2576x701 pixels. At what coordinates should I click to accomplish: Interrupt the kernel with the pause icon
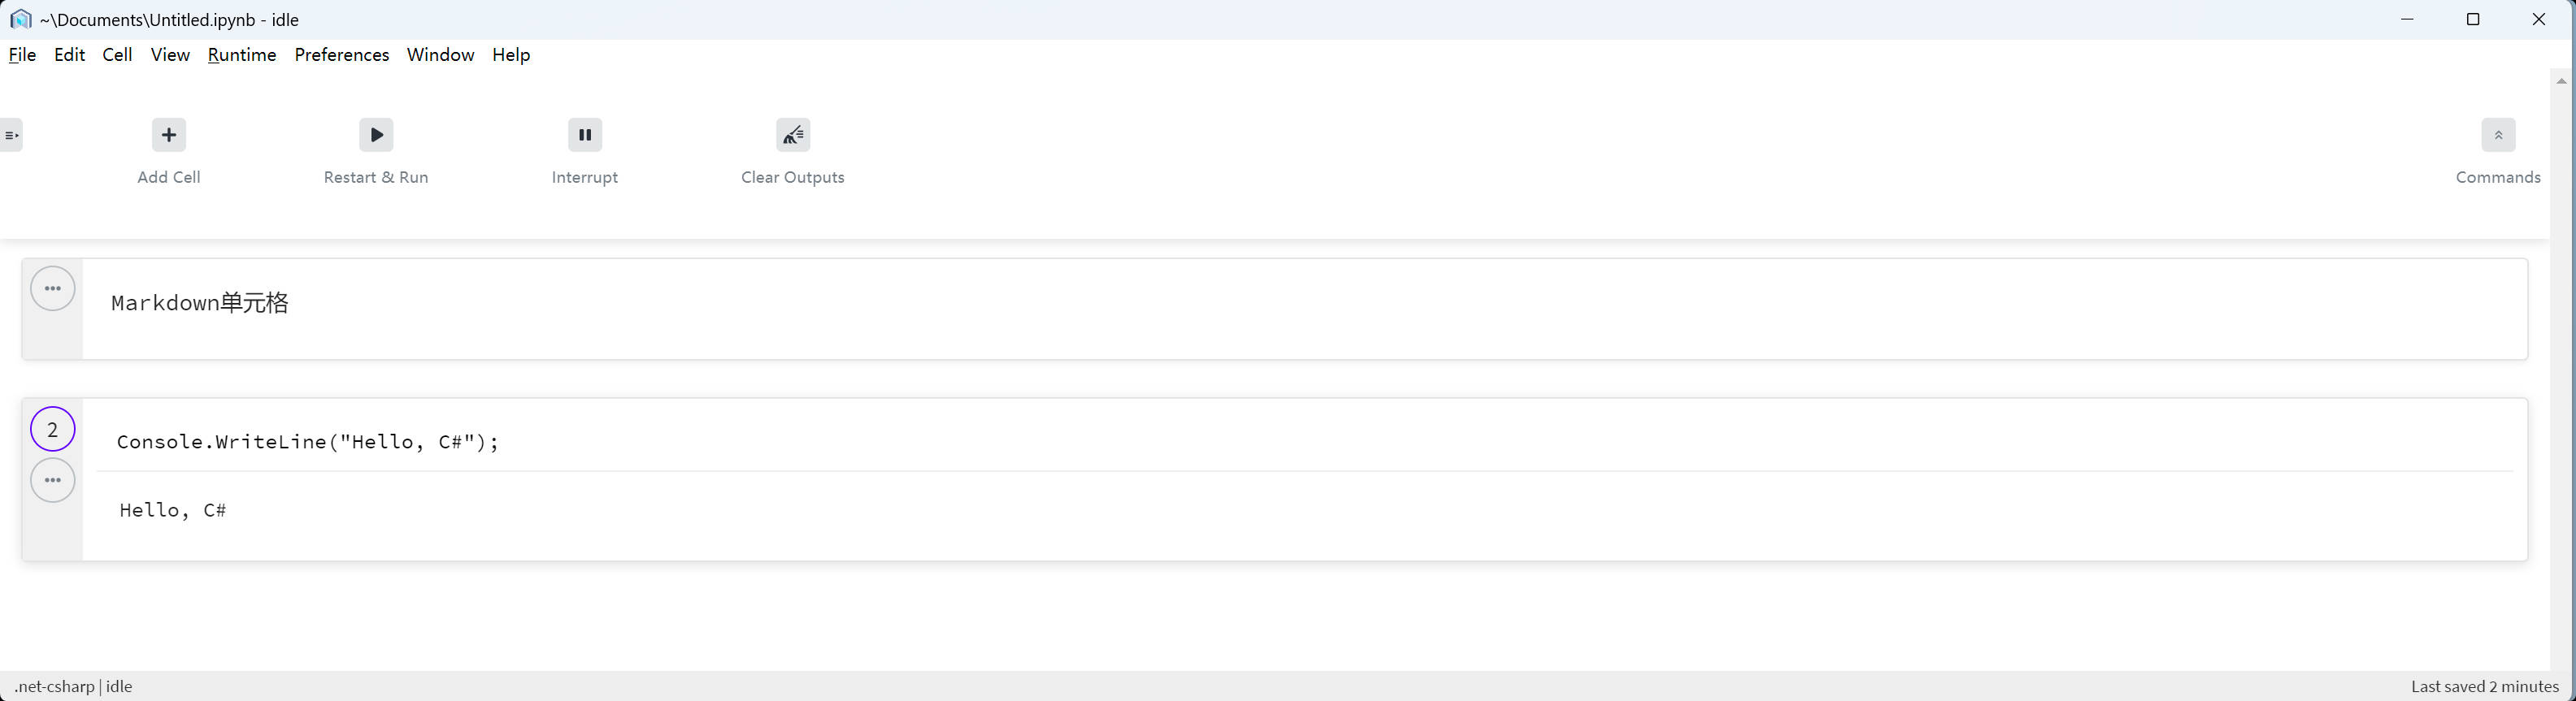click(x=585, y=135)
